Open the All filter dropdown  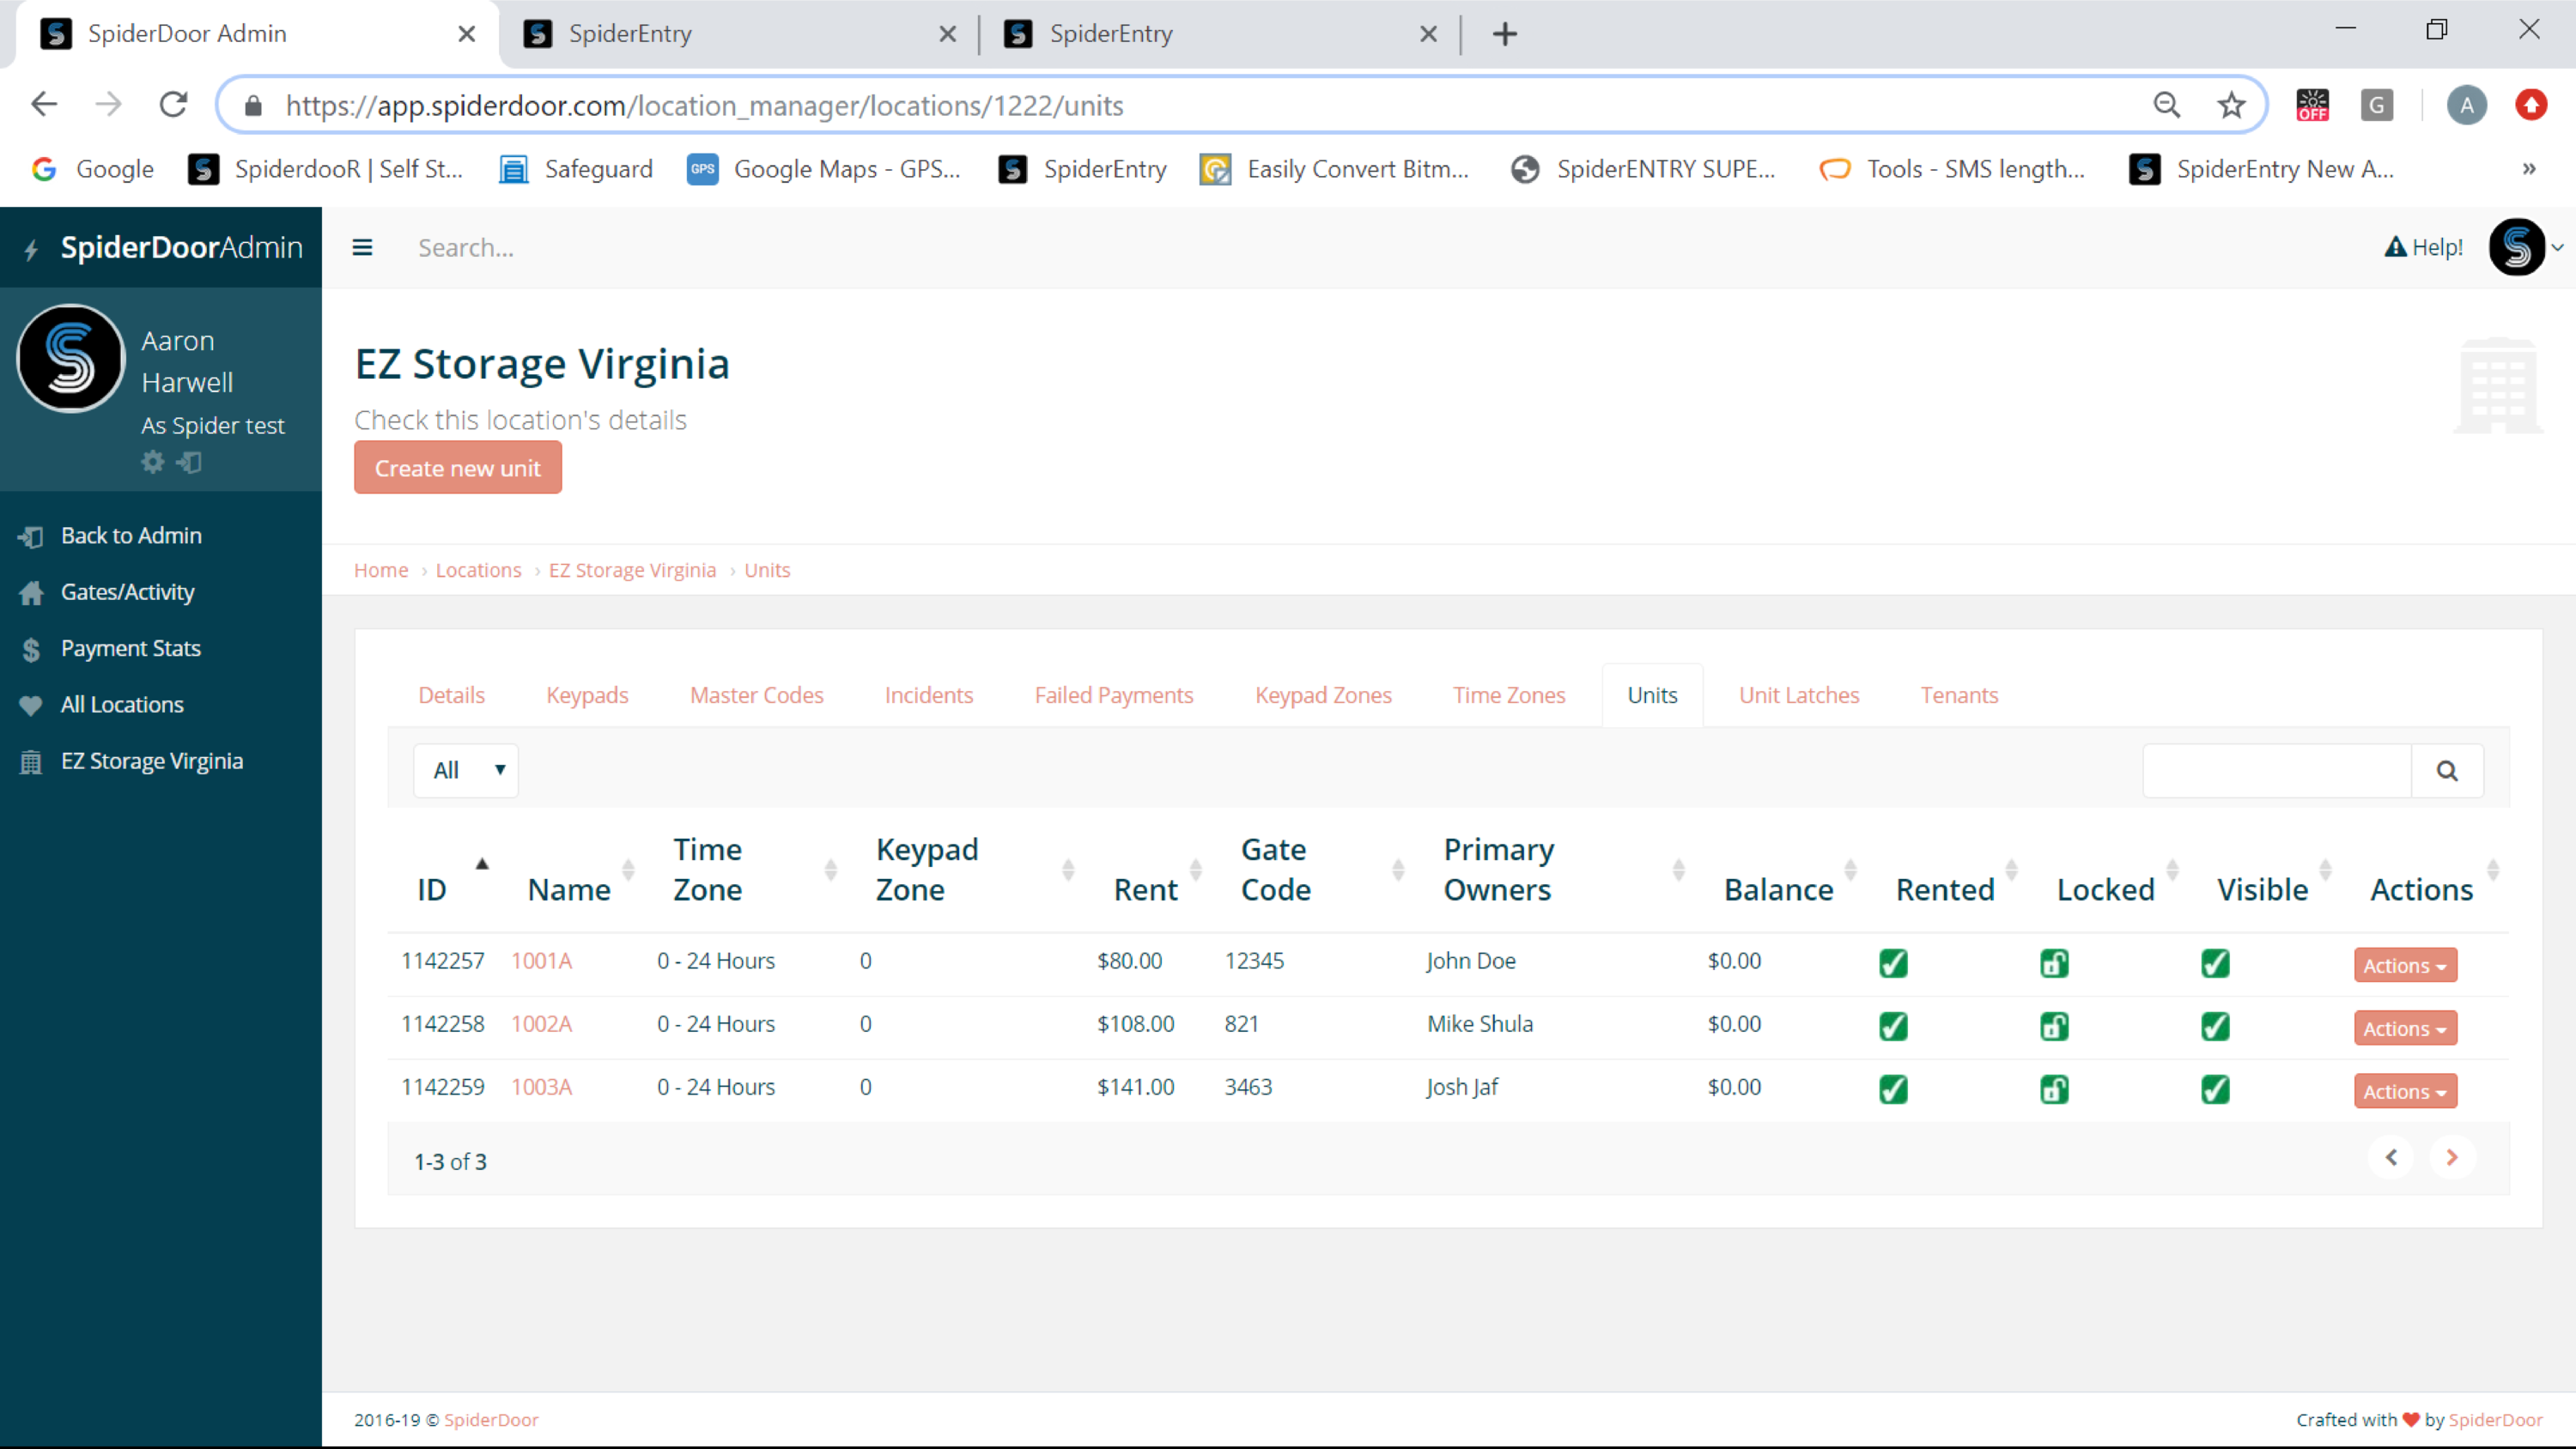tap(466, 770)
